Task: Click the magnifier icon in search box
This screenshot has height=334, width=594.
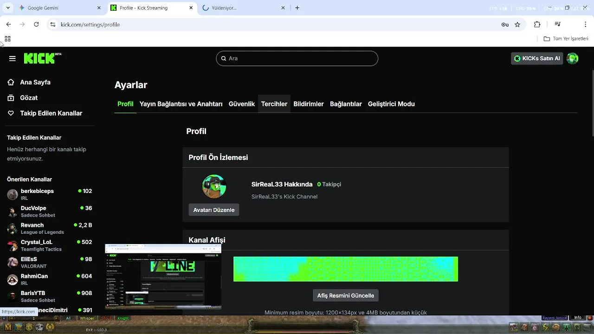Action: [x=224, y=58]
